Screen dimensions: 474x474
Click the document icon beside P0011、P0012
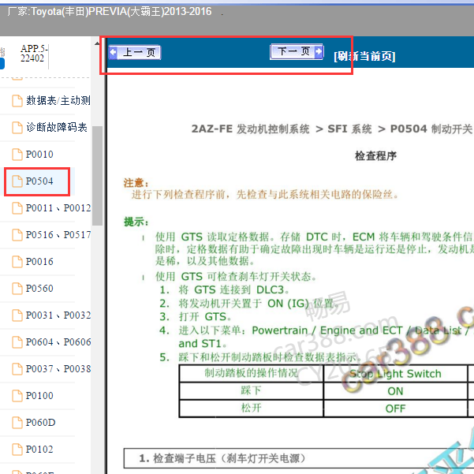pos(17,208)
